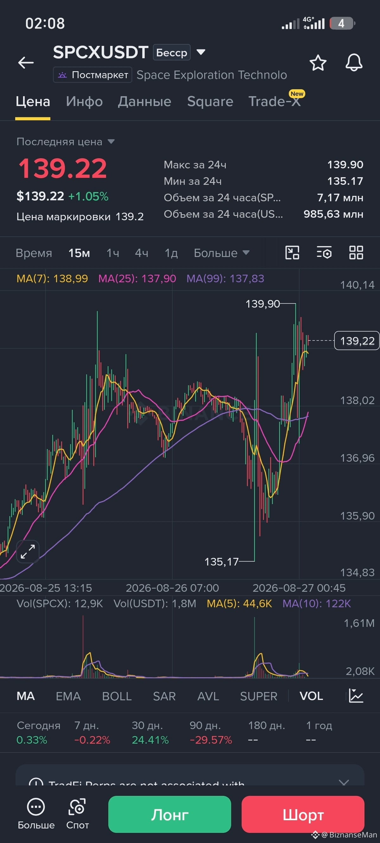
Task: Open the Больше three-dots menu at bottom
Action: [x=36, y=814]
